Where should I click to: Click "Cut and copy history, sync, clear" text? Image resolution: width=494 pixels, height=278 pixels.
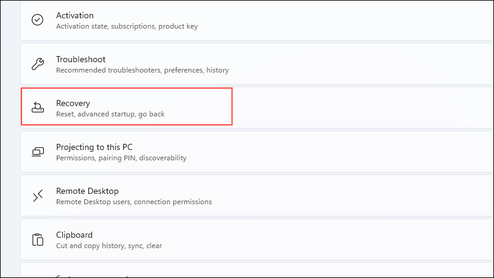click(x=109, y=246)
